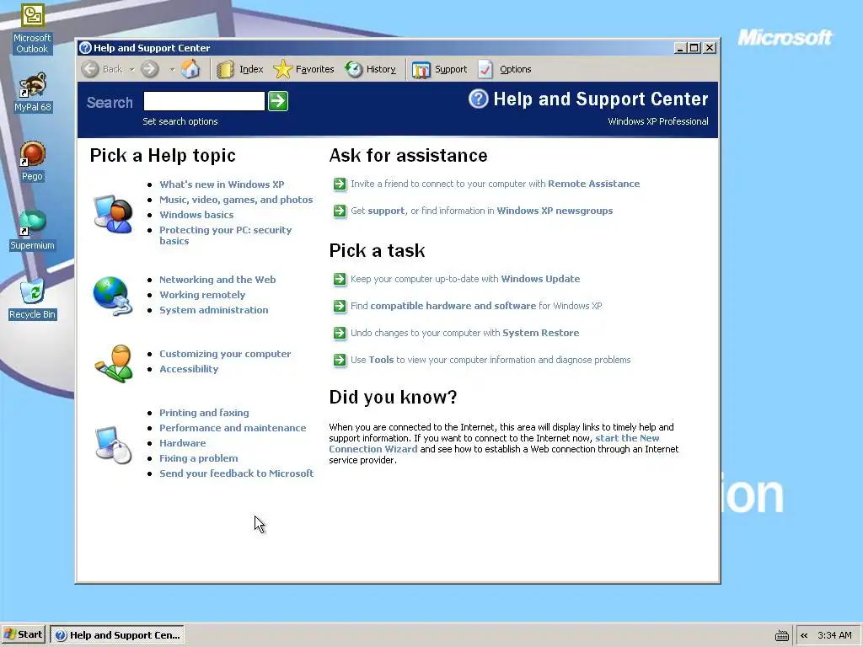Click the 3:34 AM taskbar clock

pos(834,635)
